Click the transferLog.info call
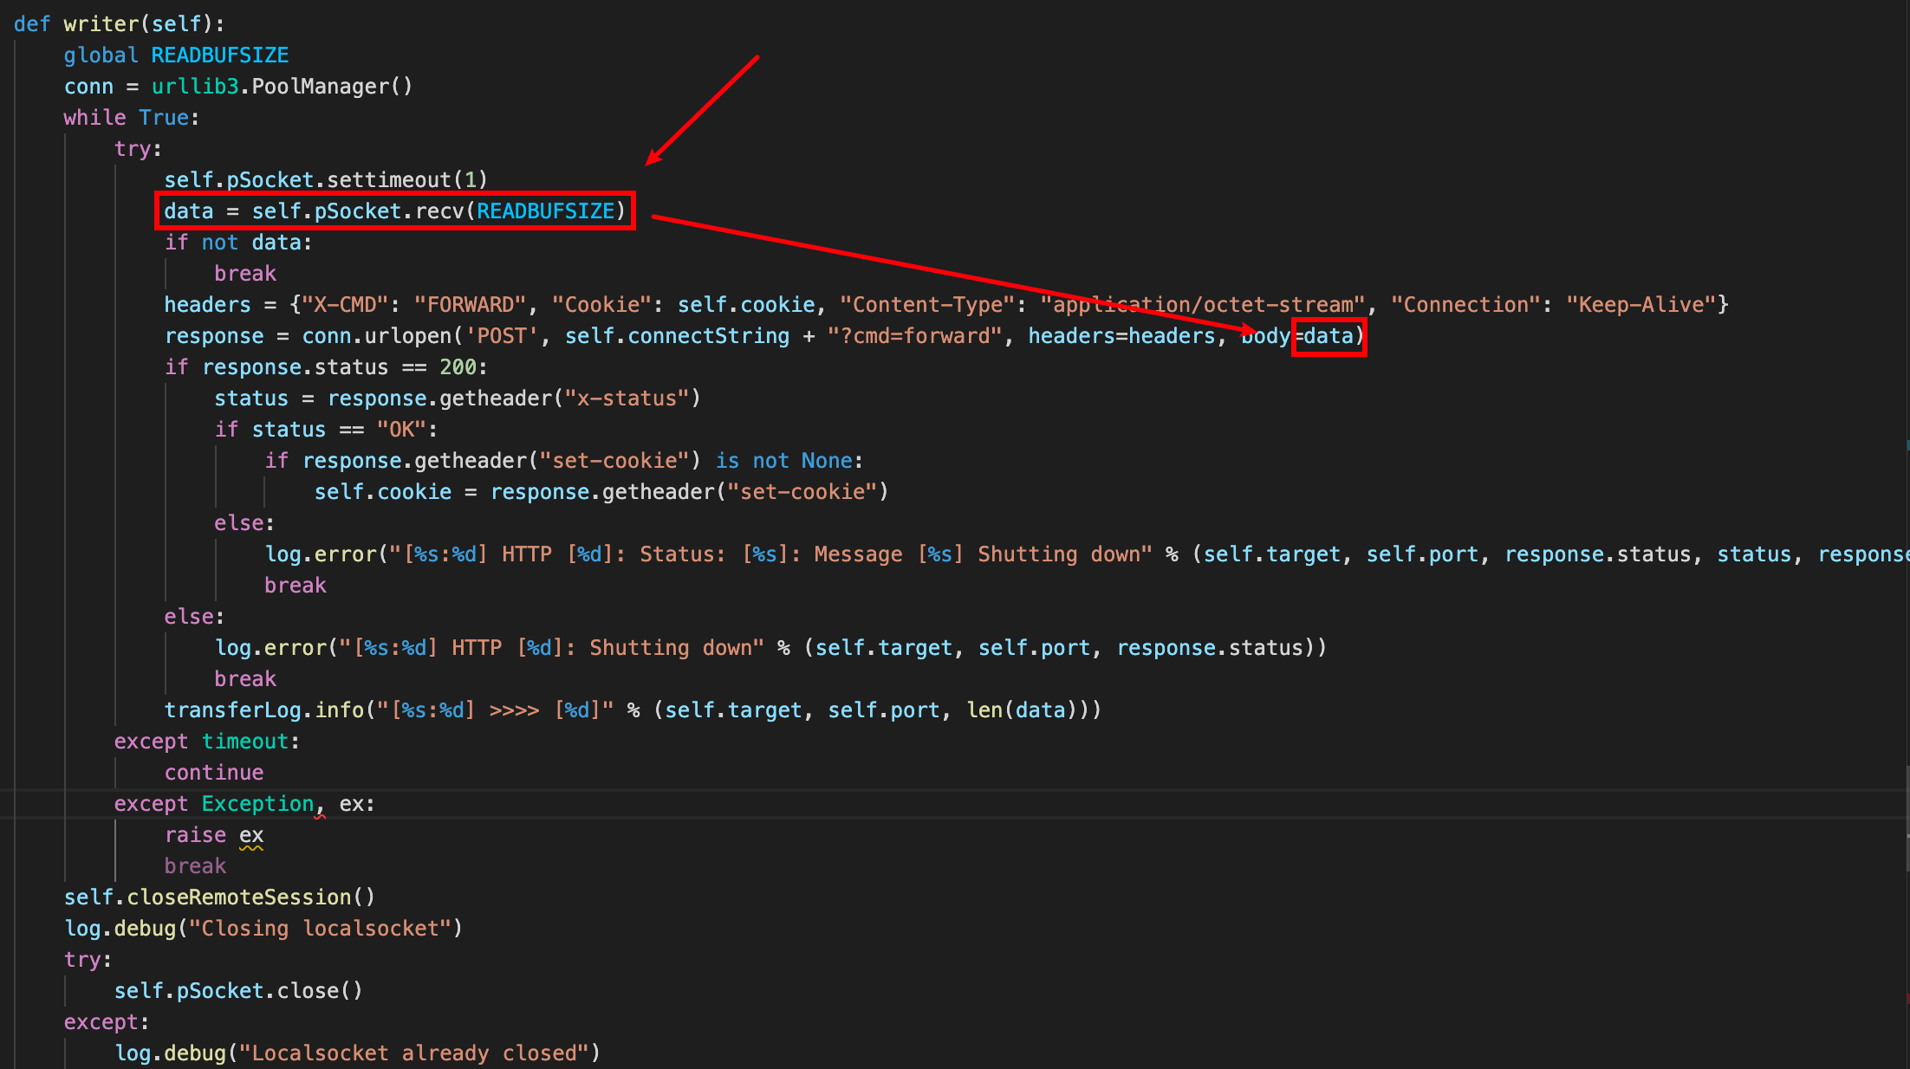Screen dimensions: 1910x1069 coord(264,710)
